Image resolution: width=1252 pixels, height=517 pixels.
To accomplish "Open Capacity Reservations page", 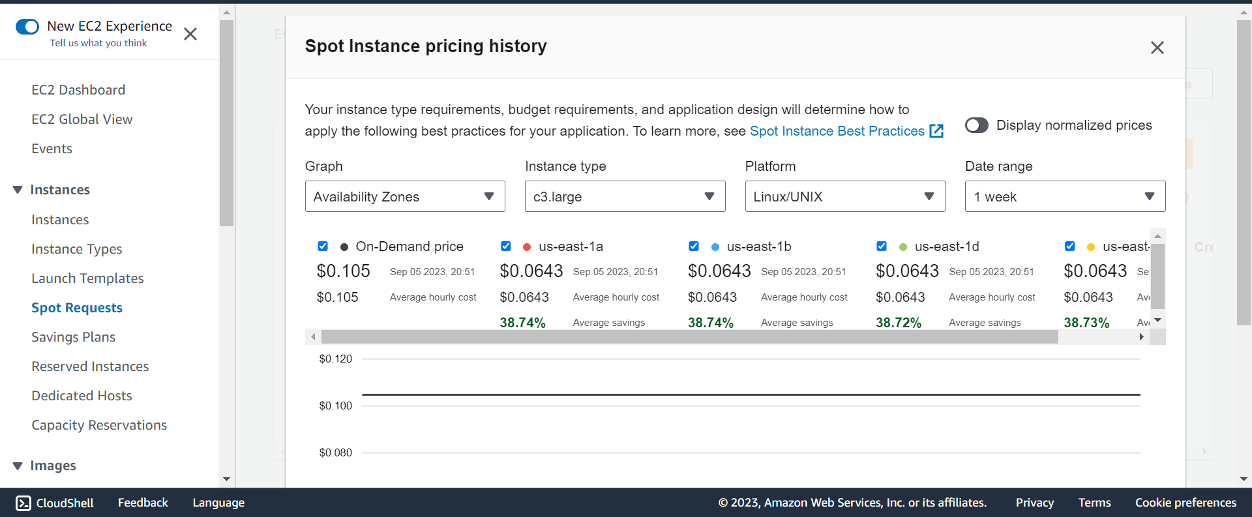I will (99, 425).
